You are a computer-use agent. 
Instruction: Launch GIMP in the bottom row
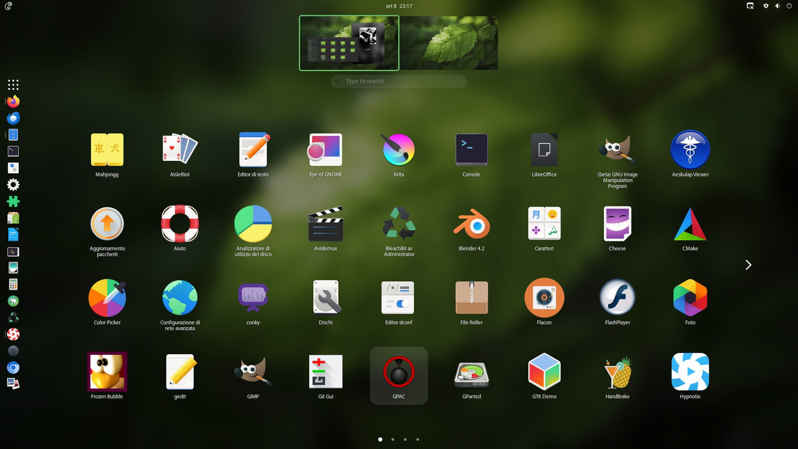click(253, 371)
